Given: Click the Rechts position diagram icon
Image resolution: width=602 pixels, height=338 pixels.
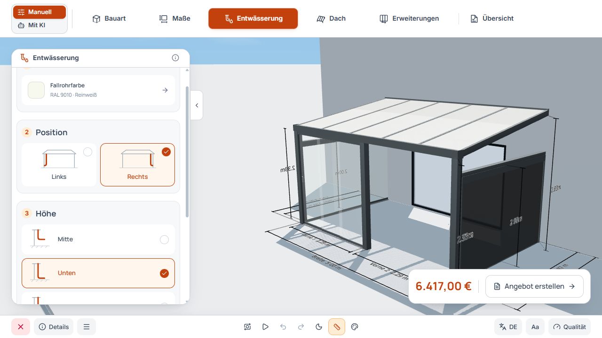Looking at the screenshot, I should coord(137,159).
